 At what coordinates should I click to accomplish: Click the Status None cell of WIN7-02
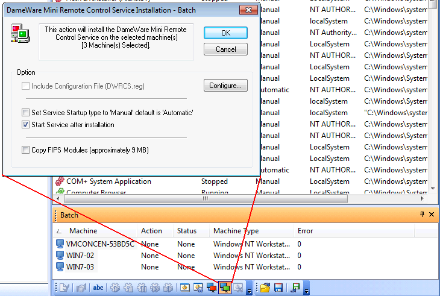186,256
